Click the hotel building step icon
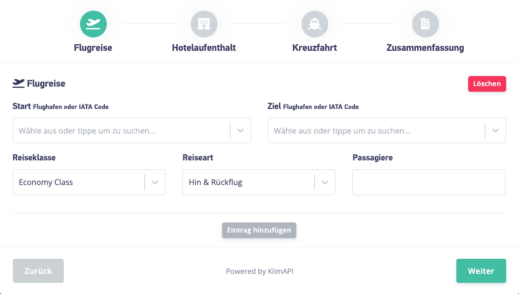 204,24
